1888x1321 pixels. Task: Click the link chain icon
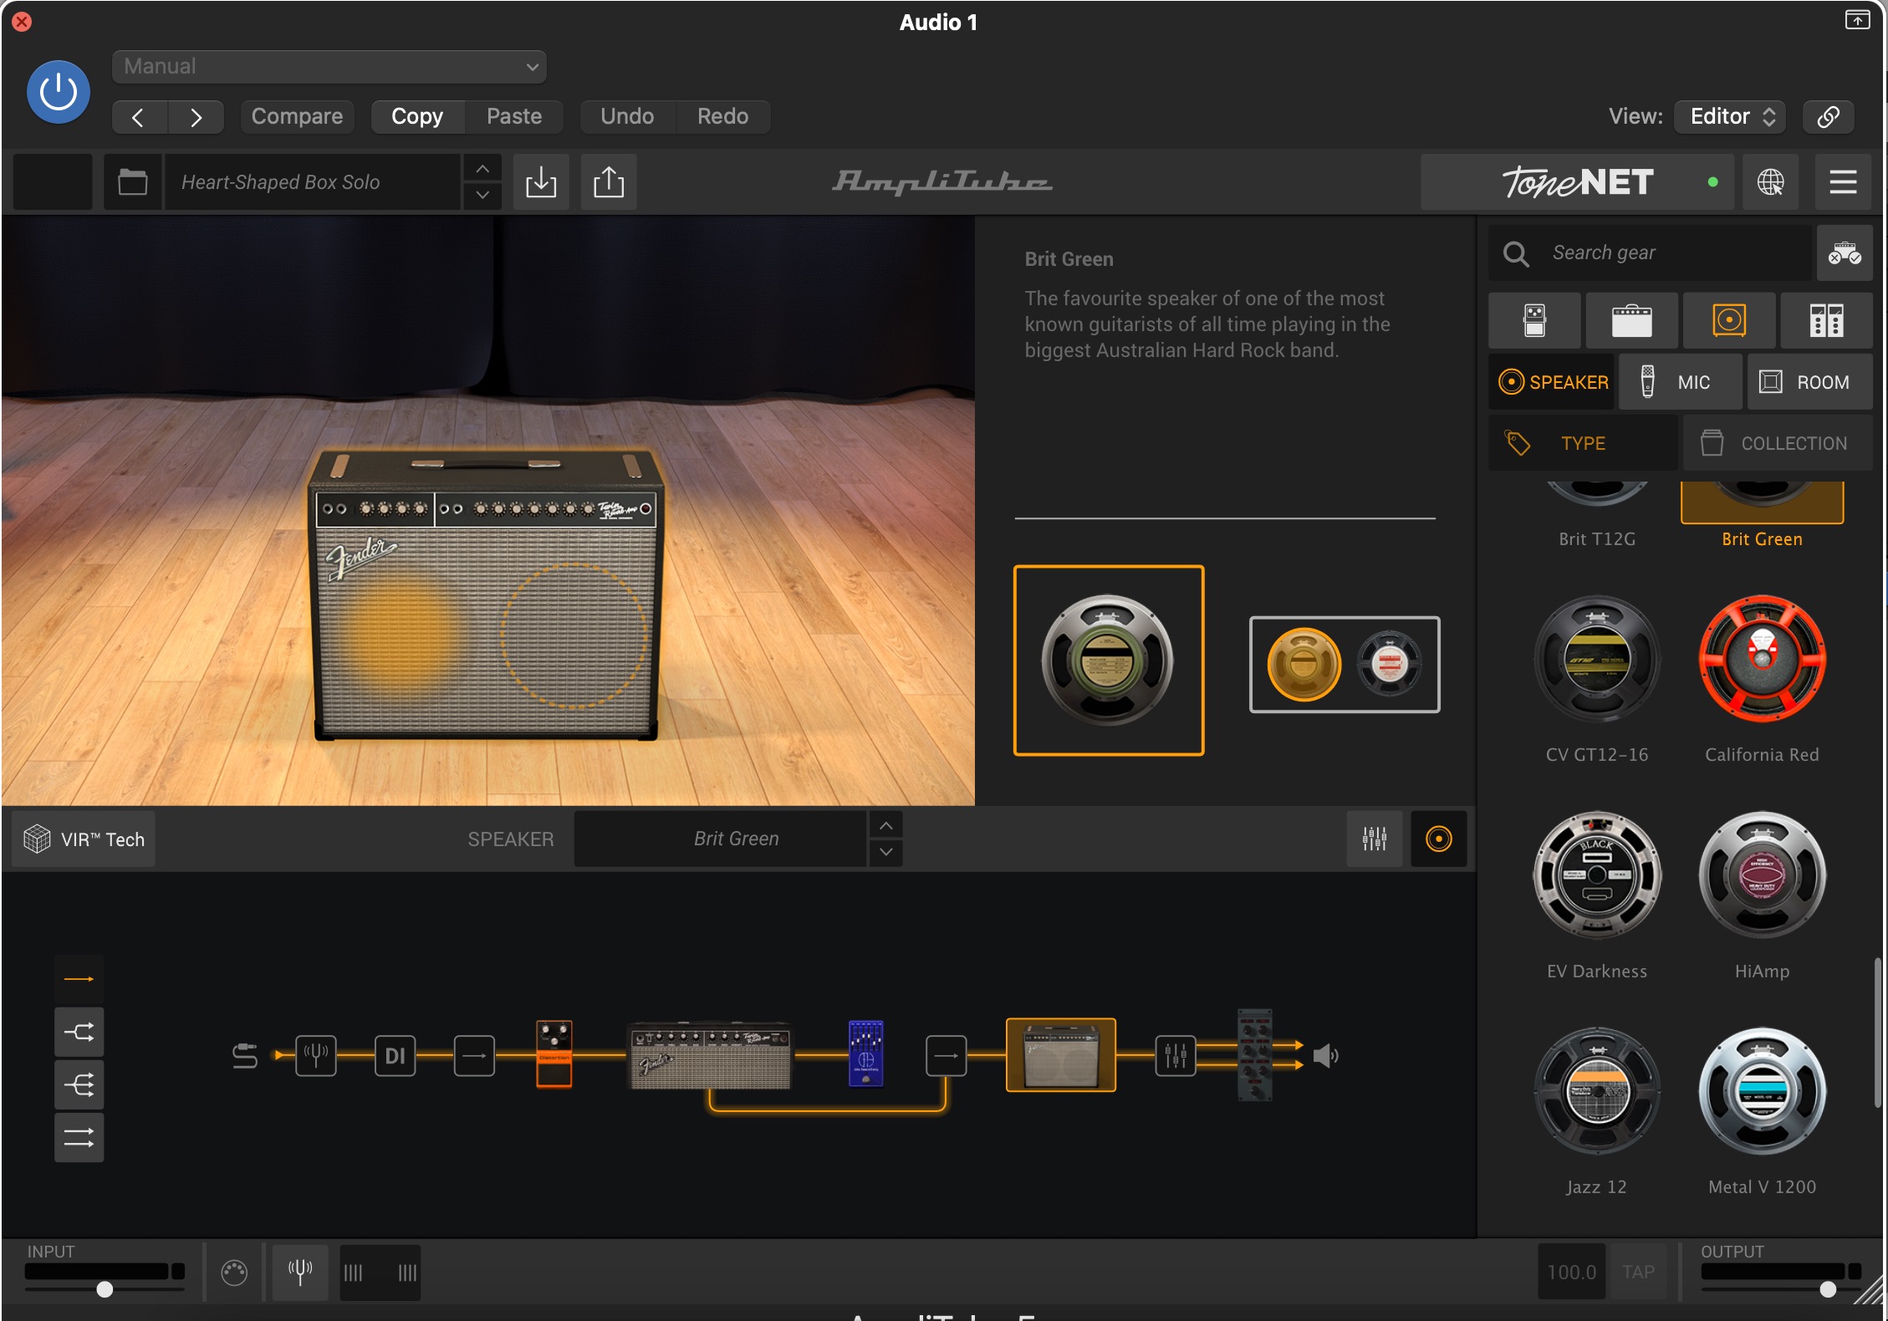point(1828,116)
